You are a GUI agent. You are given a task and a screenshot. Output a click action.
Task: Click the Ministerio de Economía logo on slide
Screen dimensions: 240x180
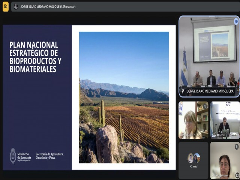coord(13,155)
